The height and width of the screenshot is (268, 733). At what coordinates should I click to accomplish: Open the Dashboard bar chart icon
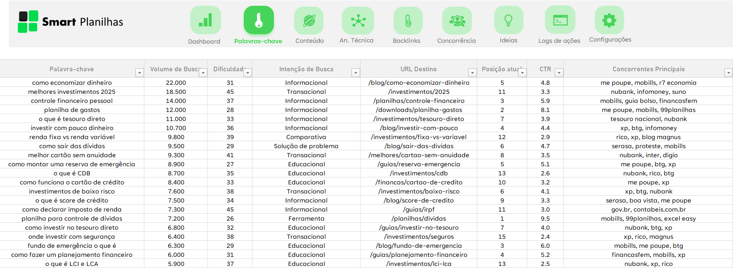[x=205, y=20]
